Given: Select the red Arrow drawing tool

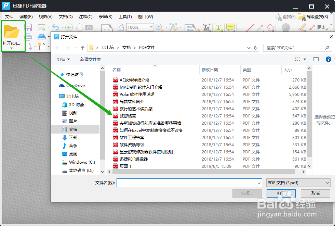Looking at the screenshot, I should click(x=259, y=28).
